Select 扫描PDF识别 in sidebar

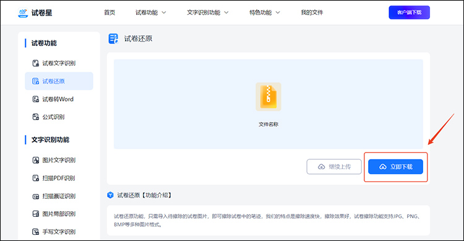coord(59,178)
